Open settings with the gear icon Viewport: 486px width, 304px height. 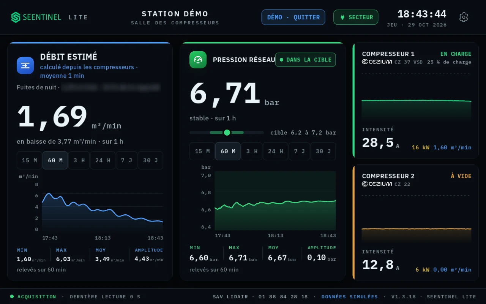click(x=464, y=17)
